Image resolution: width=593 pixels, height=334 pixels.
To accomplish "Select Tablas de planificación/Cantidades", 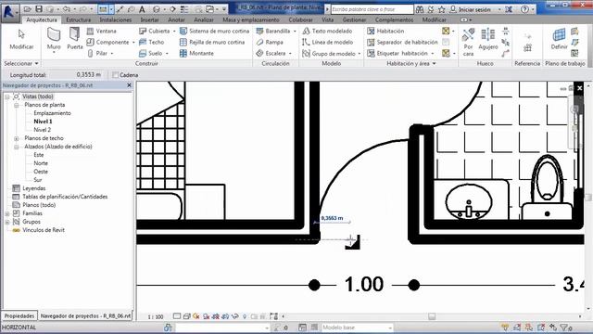I will [x=65, y=197].
